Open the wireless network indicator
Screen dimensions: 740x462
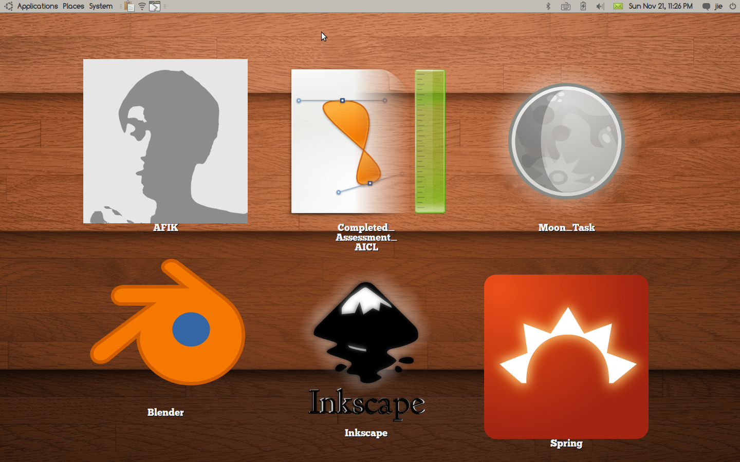click(142, 6)
